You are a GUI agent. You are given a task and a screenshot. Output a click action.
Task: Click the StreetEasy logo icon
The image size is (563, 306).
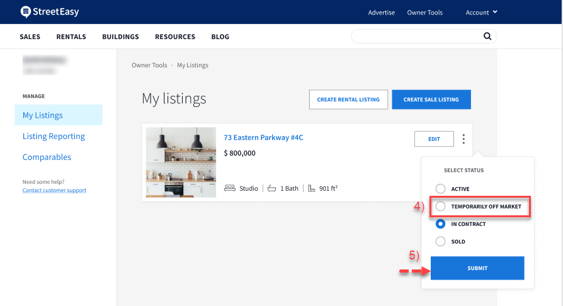coord(26,12)
